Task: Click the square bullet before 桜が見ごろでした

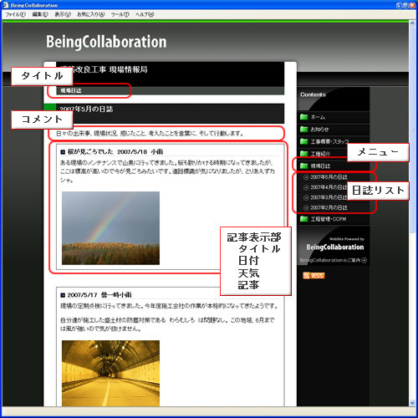Action: coord(63,152)
